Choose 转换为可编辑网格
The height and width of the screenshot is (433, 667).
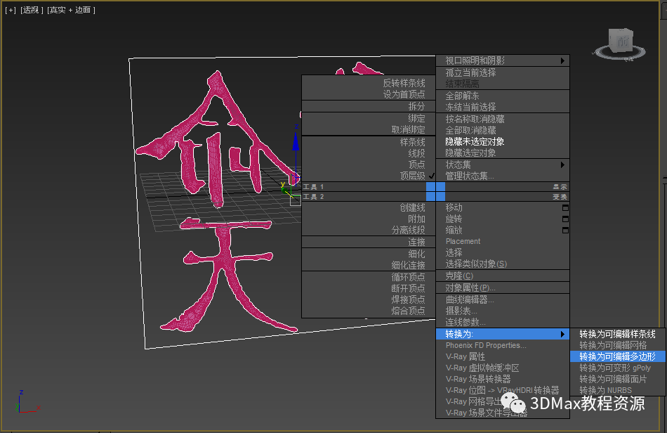pos(617,345)
